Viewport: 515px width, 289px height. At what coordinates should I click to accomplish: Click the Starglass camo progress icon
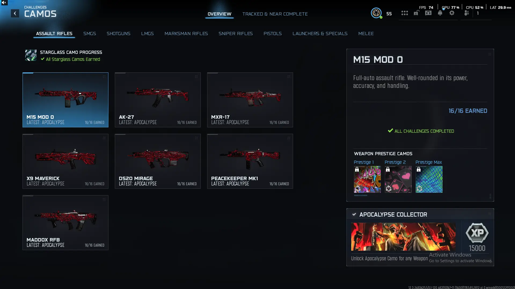click(31, 55)
